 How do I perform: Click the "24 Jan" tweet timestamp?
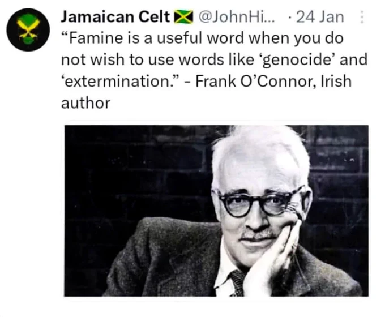(320, 17)
